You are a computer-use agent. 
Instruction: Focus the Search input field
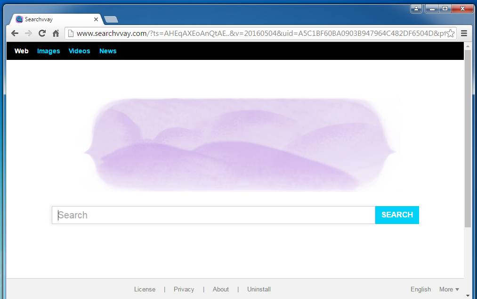[x=214, y=215]
